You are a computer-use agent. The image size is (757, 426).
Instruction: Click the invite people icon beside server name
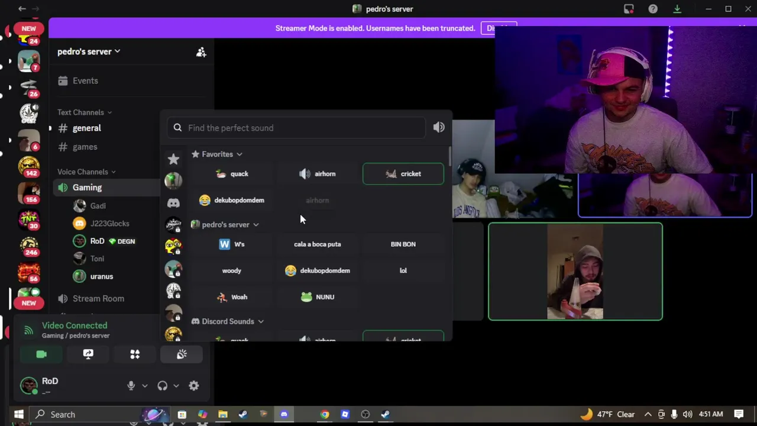201,52
